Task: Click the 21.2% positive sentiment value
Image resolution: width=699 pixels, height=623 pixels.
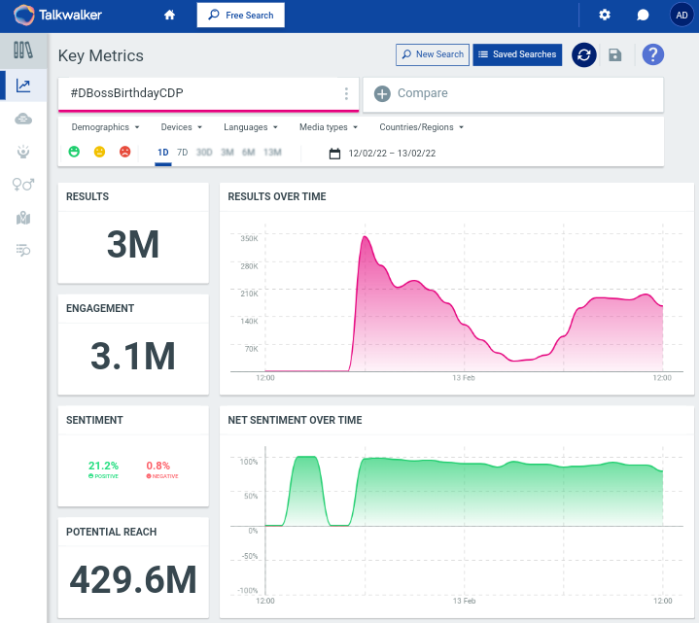Action: click(103, 466)
